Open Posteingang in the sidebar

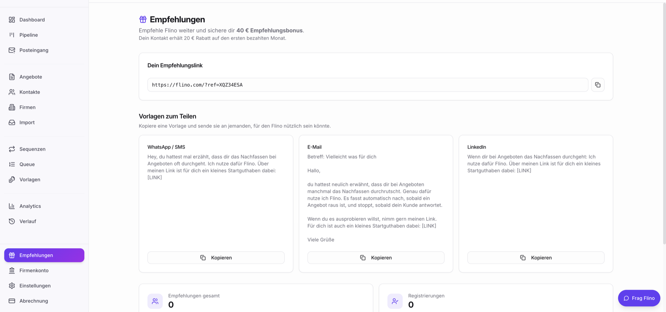(x=44, y=50)
